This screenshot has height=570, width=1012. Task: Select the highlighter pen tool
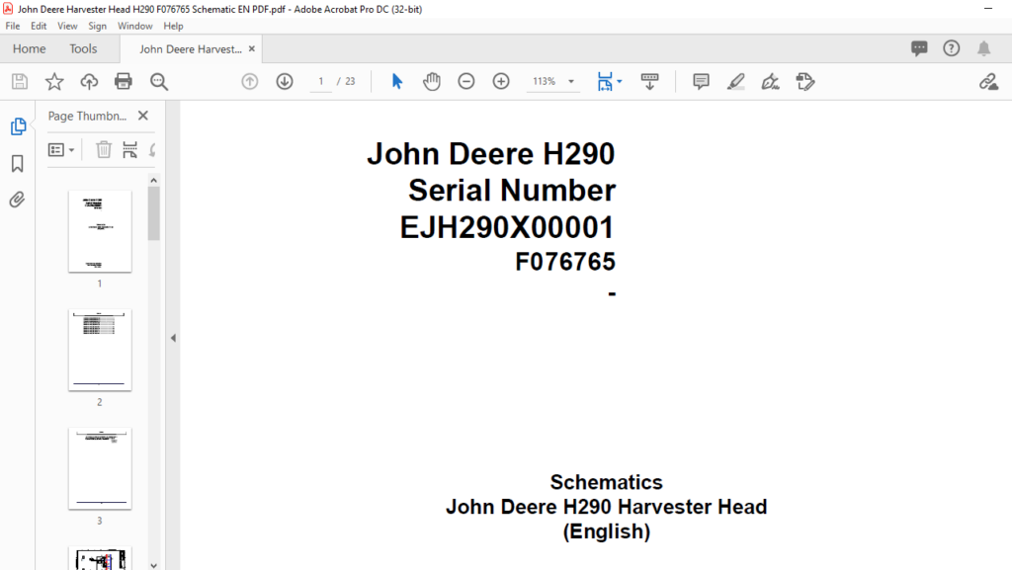click(x=735, y=81)
